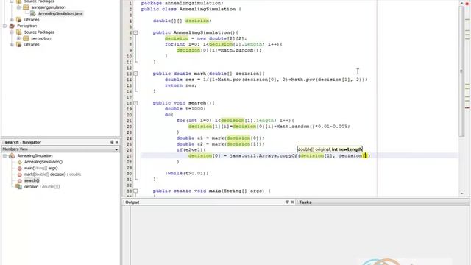This screenshot has height=265, width=471.
Task: Fold the mark method at line 13
Action: (x=135, y=74)
